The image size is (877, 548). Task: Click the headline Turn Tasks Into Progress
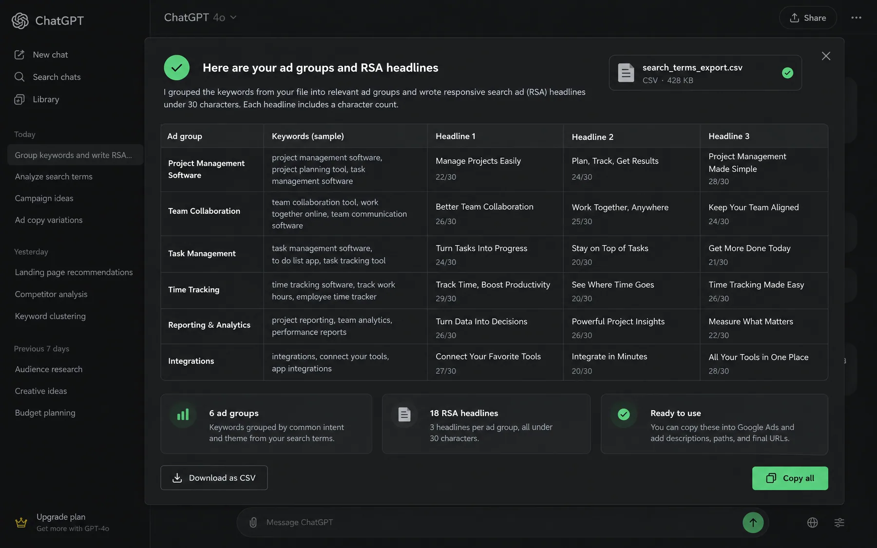tap(481, 248)
